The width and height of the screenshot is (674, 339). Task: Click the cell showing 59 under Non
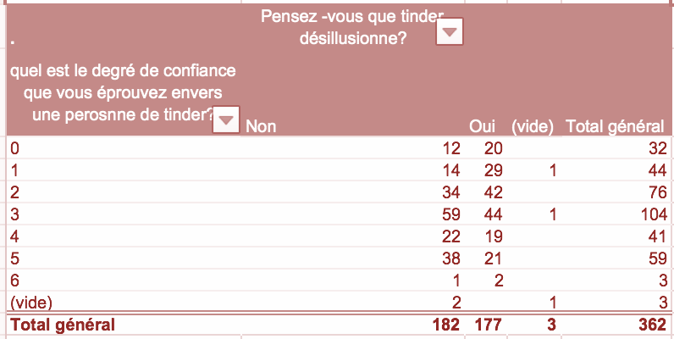coord(451,214)
